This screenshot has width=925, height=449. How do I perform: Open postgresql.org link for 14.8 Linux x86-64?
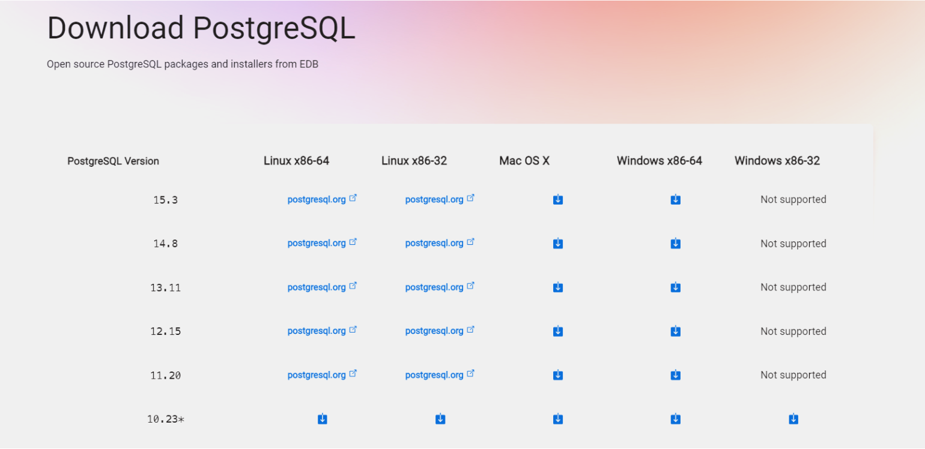tap(322, 243)
